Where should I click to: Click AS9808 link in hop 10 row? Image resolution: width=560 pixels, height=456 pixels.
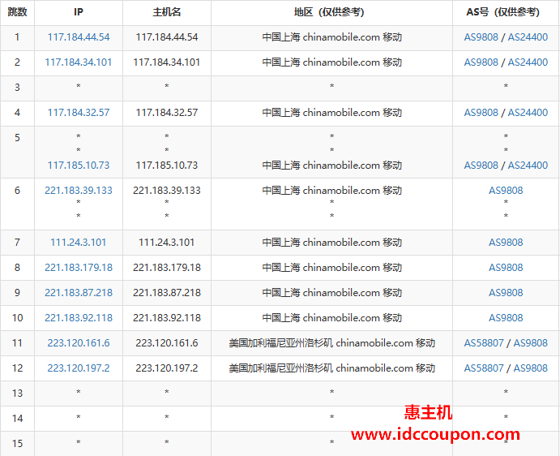[x=506, y=317]
